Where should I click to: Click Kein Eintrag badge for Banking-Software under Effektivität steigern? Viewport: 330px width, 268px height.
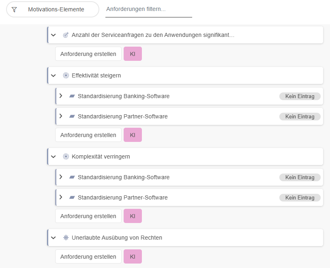tap(300, 96)
